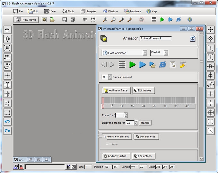This screenshot has width=218, height=173.
Task: Click the save all icon in main toolbar
Action: pos(72,20)
